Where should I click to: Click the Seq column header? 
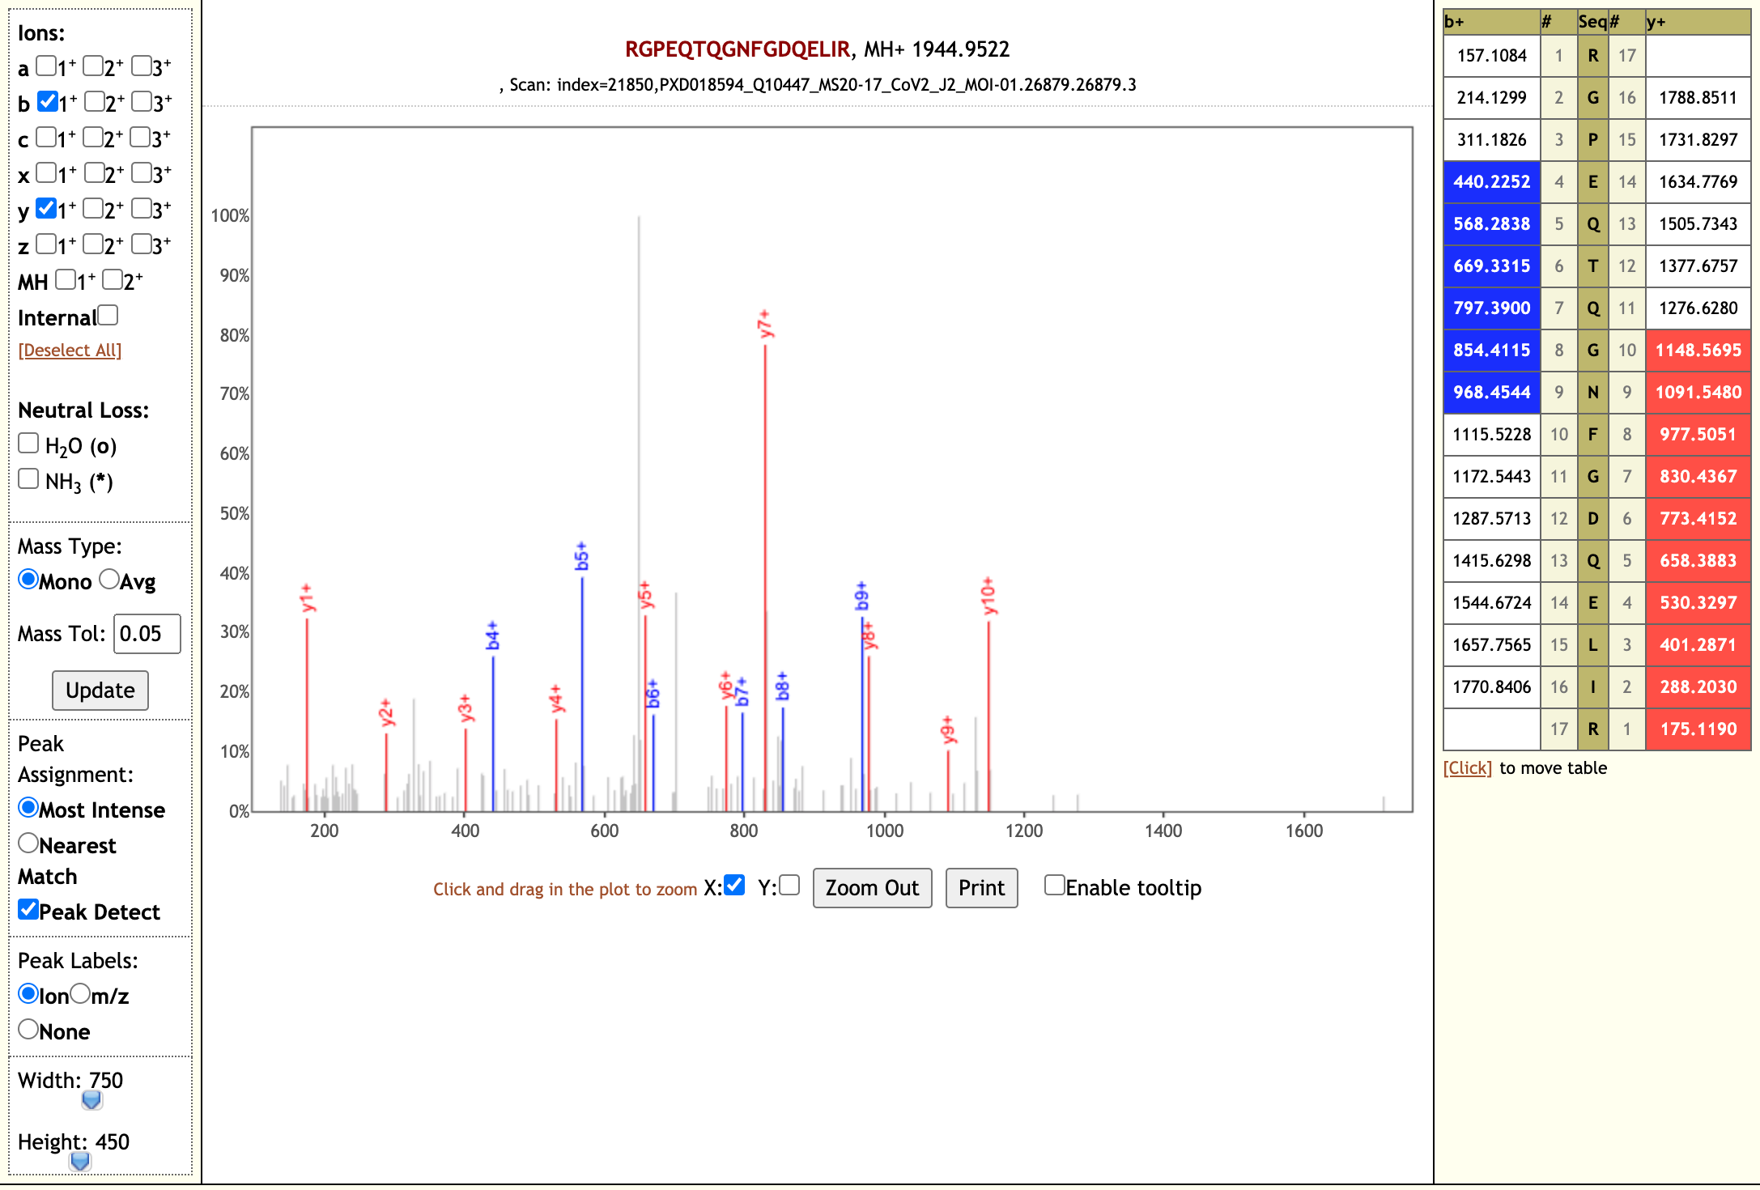pyautogui.click(x=1592, y=22)
